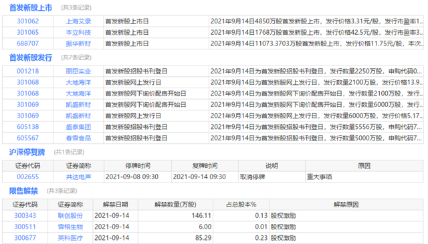
Task: Select suspension time 2021-09-08 09:30 cell
Action: pyautogui.click(x=138, y=177)
